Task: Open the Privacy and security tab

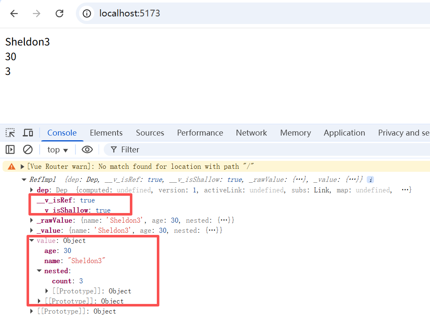Action: coord(404,133)
